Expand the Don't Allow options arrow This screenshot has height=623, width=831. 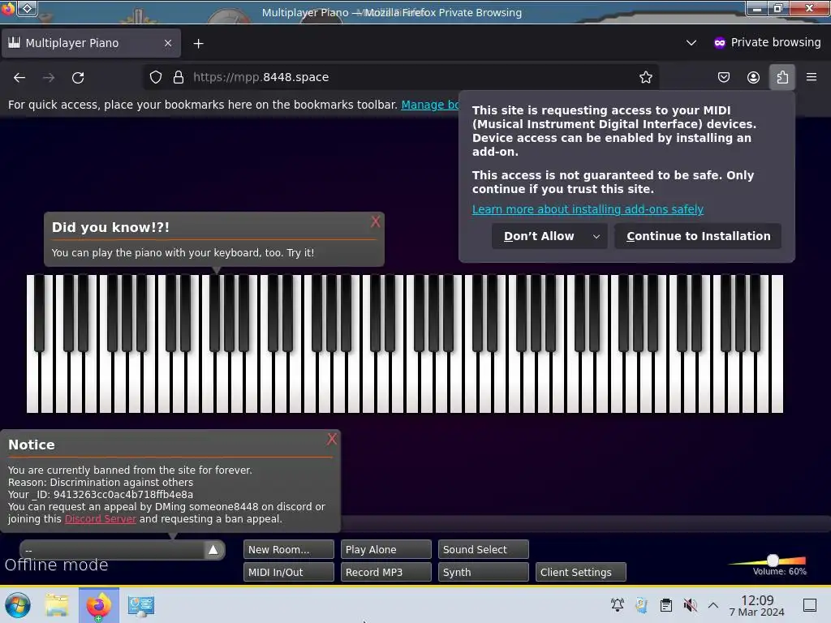click(x=596, y=236)
